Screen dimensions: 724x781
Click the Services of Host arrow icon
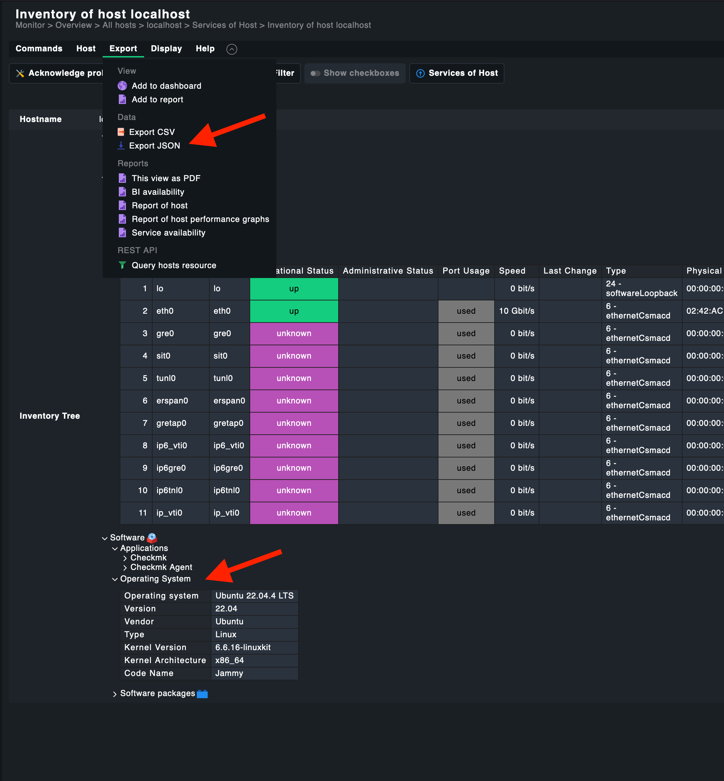(420, 73)
